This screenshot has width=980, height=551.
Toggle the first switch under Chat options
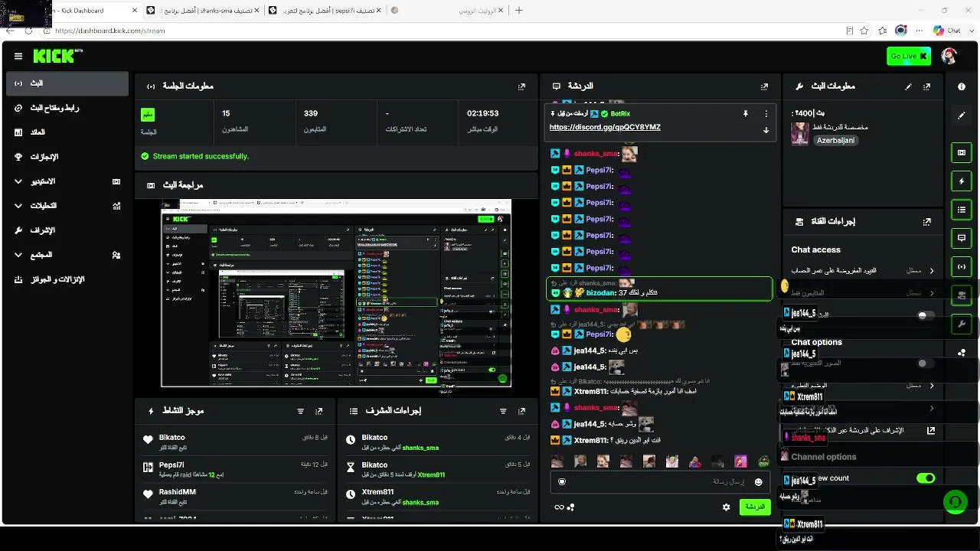(x=926, y=364)
